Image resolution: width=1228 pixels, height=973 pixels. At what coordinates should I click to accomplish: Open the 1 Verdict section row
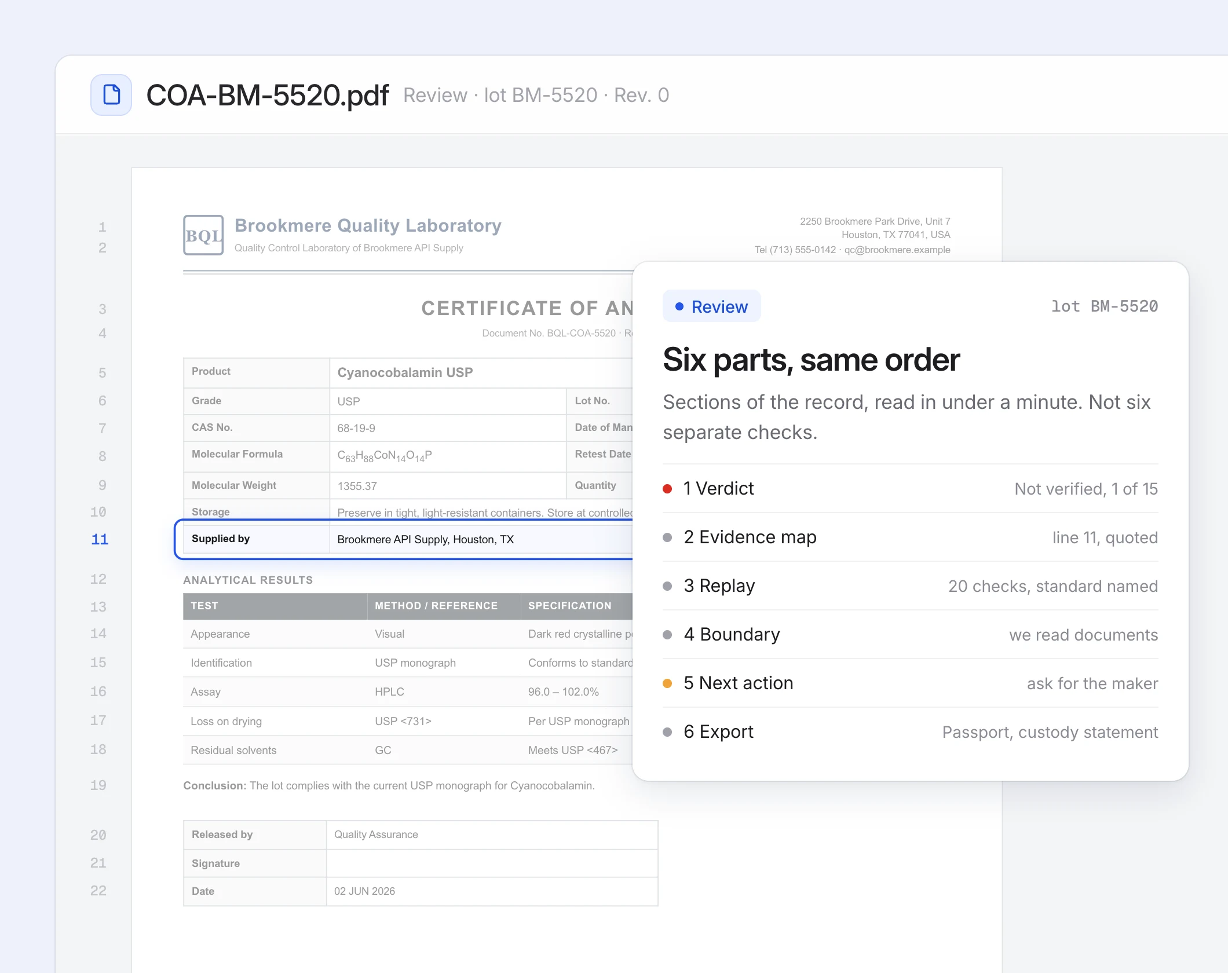910,489
